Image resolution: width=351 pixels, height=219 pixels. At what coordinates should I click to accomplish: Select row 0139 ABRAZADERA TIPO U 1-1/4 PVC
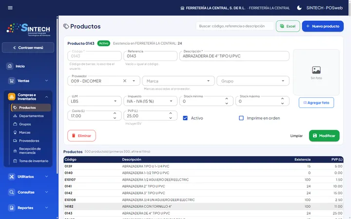coord(203,166)
